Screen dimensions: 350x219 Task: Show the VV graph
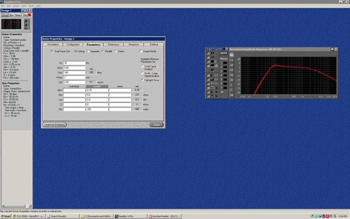coord(232,80)
